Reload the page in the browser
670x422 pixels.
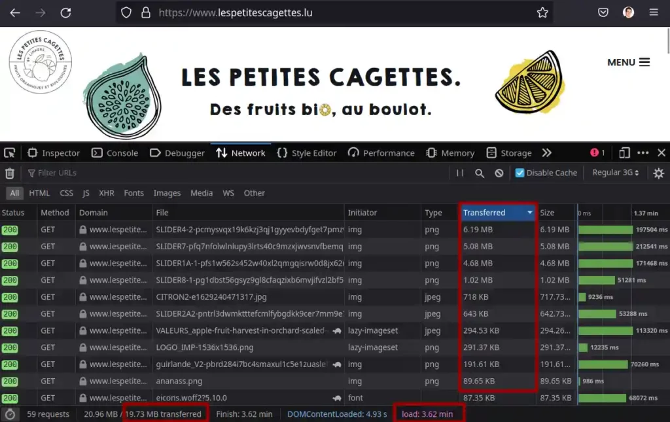pyautogui.click(x=65, y=12)
